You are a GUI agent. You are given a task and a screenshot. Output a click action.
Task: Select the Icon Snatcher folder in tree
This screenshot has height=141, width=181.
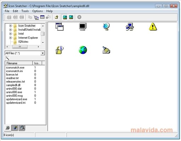27,26
